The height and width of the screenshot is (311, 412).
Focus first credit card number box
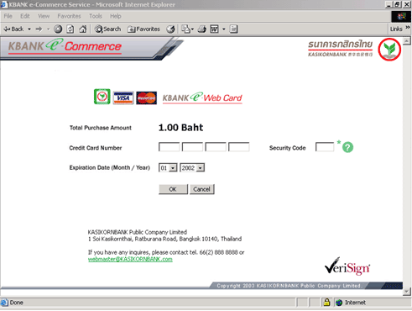169,147
